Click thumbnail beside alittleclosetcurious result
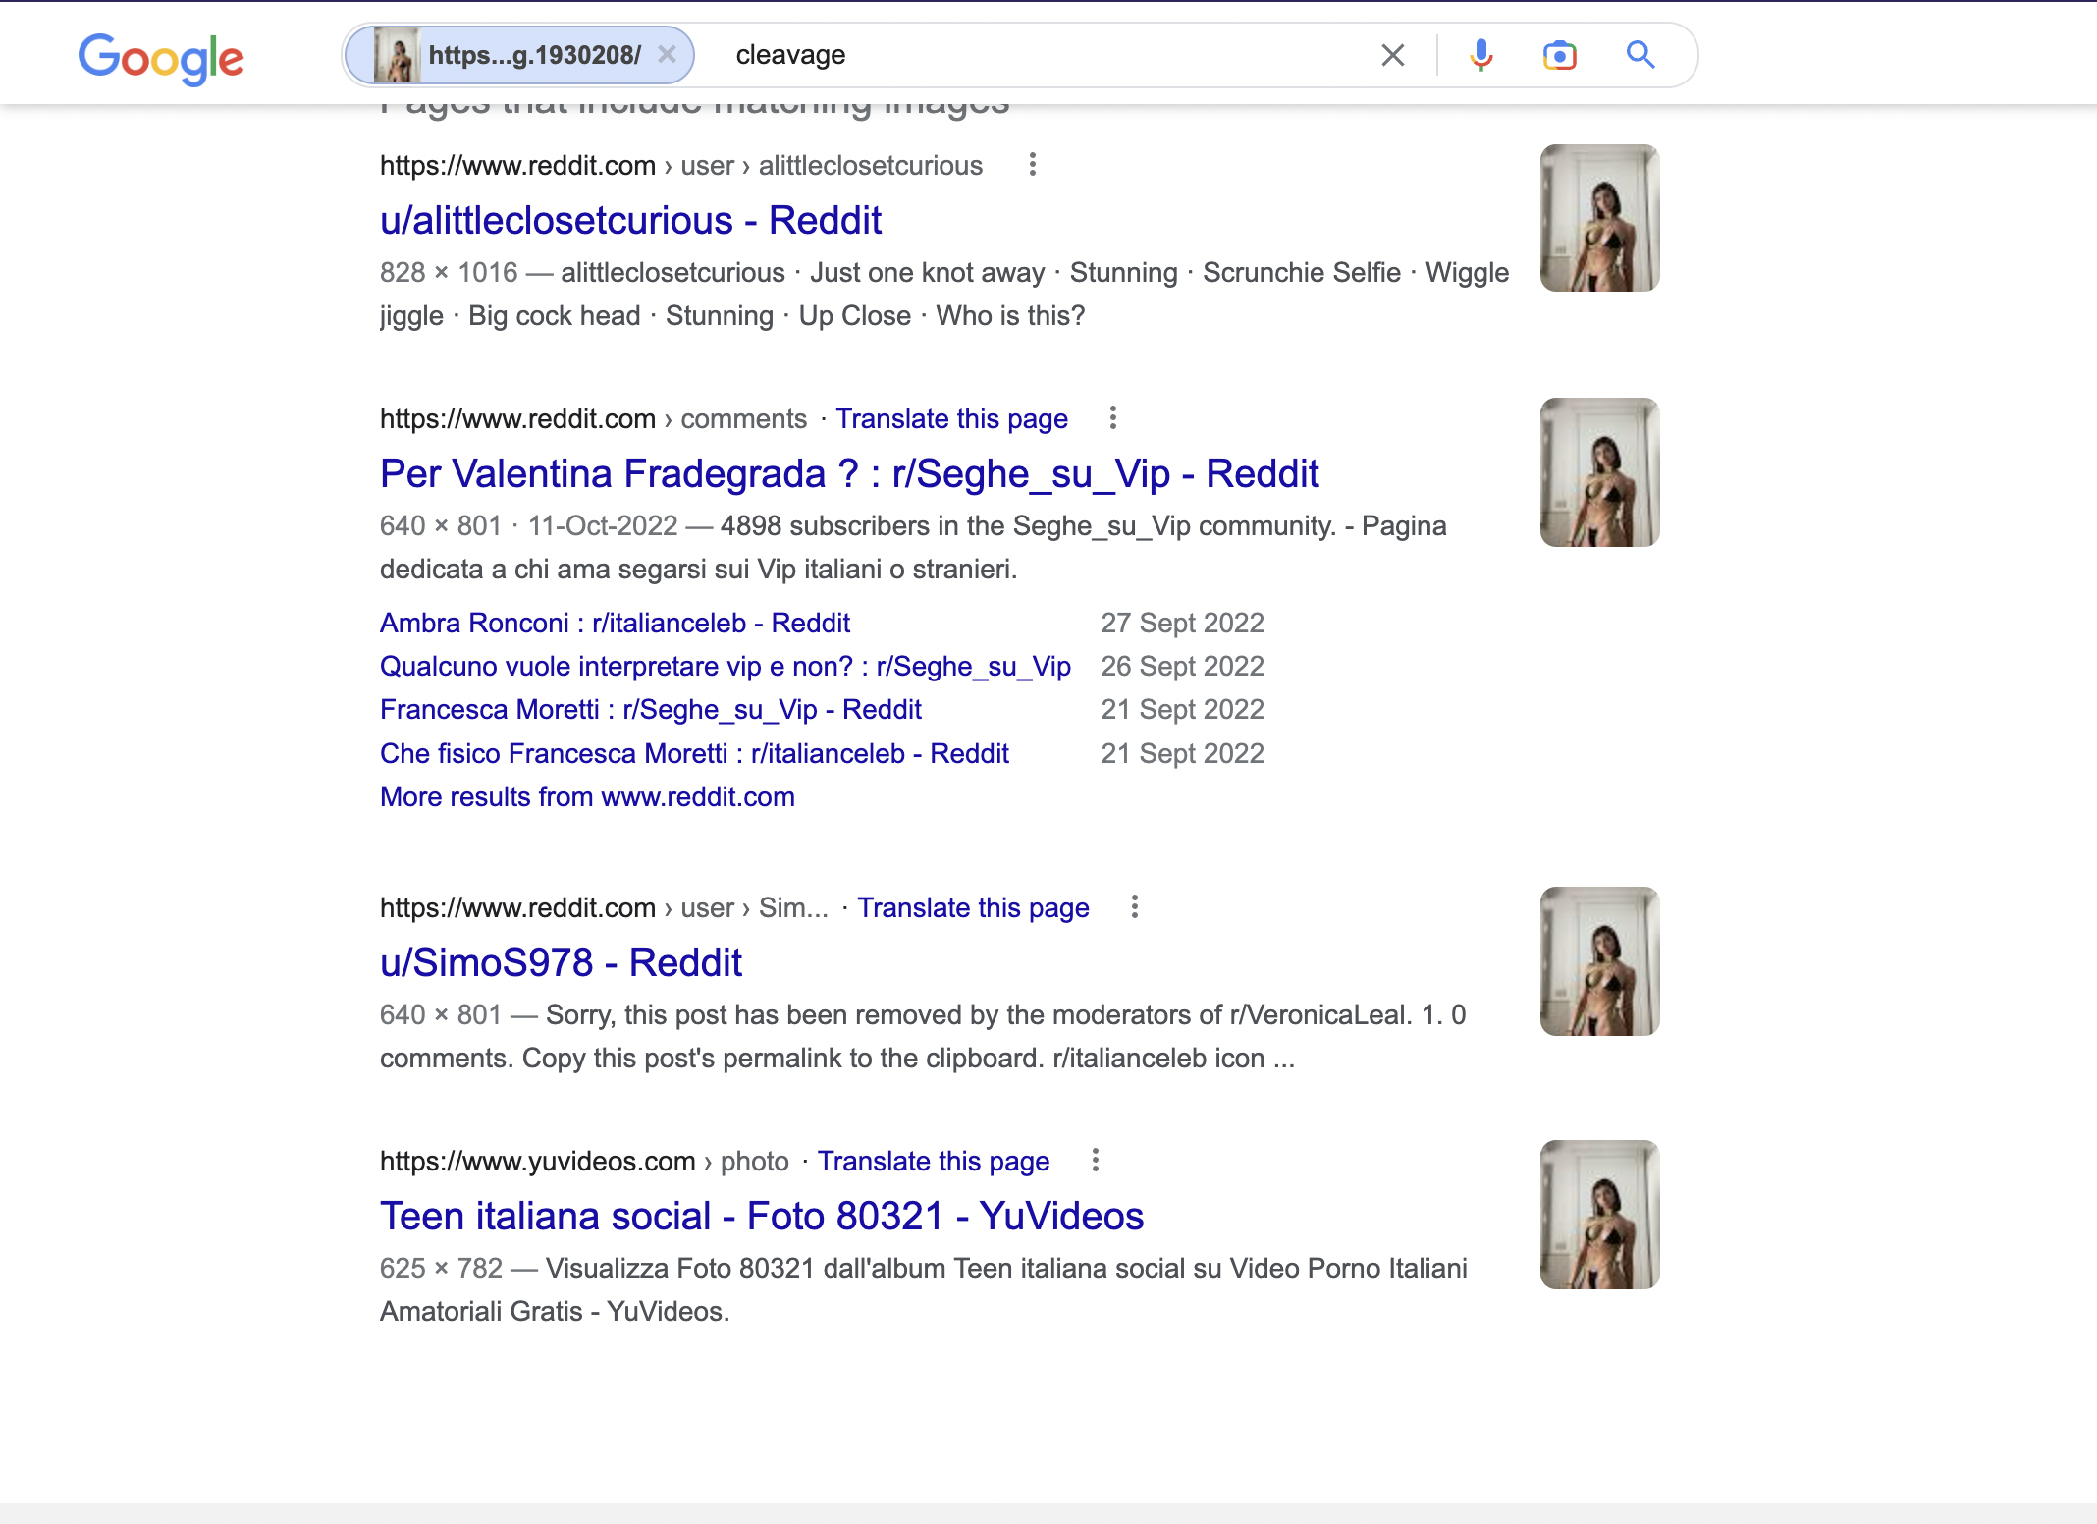This screenshot has height=1524, width=2097. pos(1599,218)
